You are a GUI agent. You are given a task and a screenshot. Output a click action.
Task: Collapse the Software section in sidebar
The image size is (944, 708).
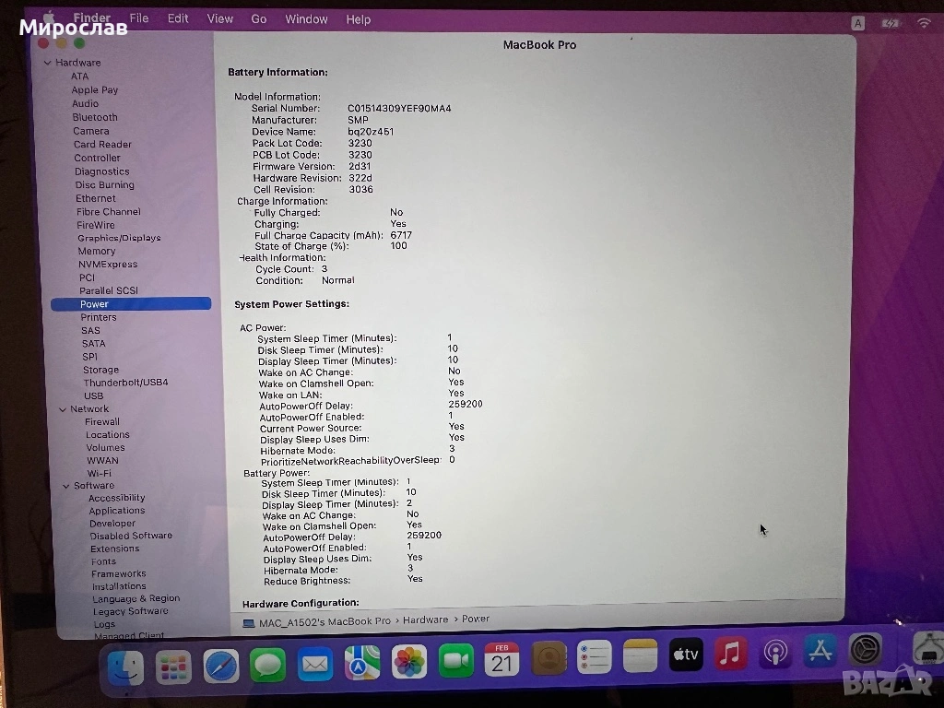[66, 486]
